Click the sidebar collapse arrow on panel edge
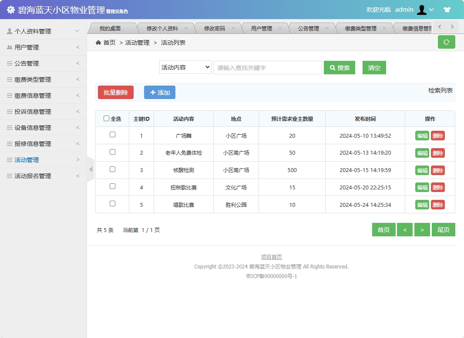 click(x=90, y=169)
